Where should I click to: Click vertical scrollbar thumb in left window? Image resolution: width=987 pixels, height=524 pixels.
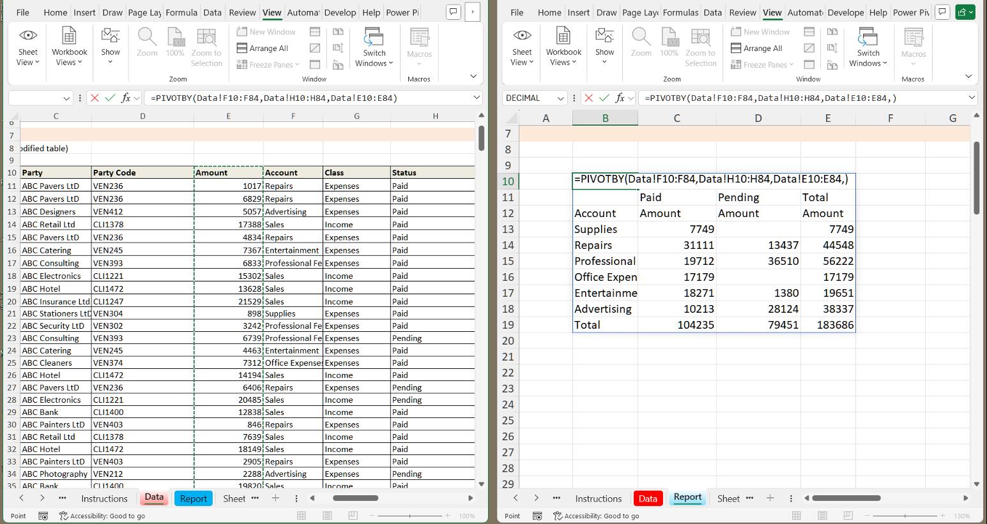[x=481, y=138]
